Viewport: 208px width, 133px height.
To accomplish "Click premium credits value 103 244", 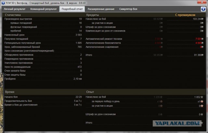I will click(198, 19).
